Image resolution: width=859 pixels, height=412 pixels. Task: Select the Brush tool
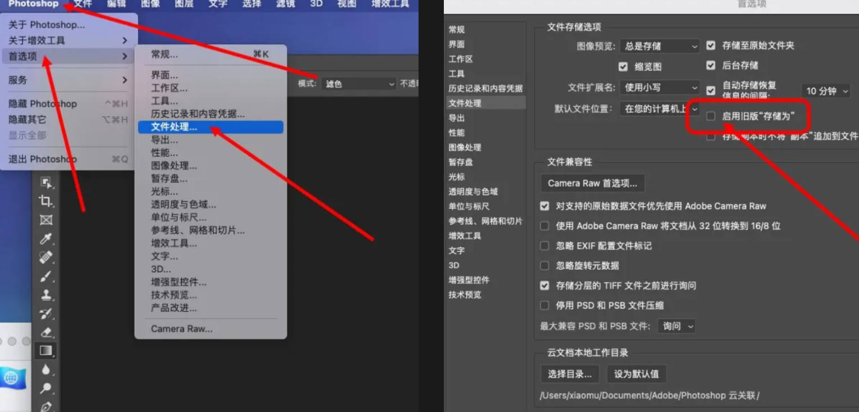pos(46,276)
